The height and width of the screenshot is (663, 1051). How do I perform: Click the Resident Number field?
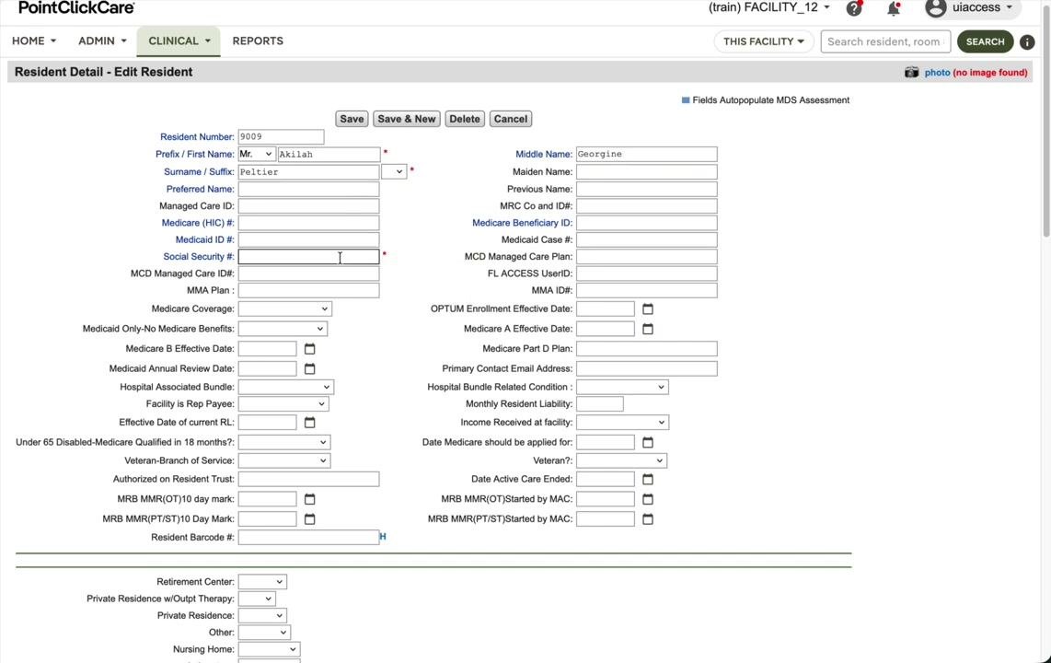281,137
